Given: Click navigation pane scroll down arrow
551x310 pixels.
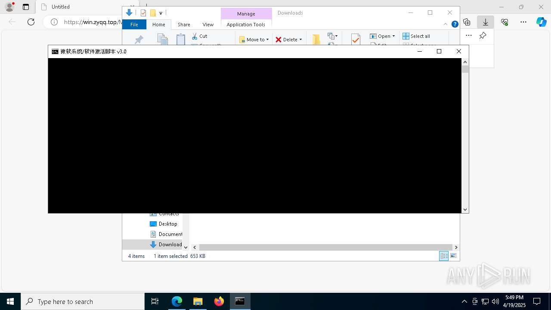Looking at the screenshot, I should (x=186, y=247).
